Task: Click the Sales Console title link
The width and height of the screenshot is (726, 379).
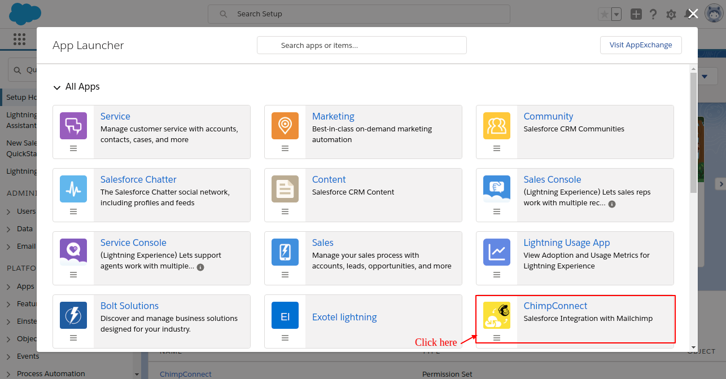Action: [x=552, y=179]
